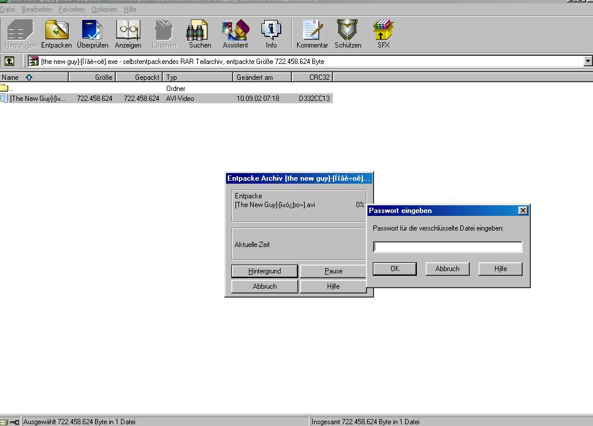Screen dimensions: 593x426
Task: Click Abbruch in password dialog
Action: [x=447, y=269]
